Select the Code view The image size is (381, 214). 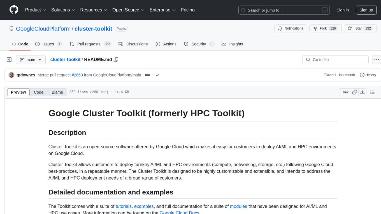(39, 92)
